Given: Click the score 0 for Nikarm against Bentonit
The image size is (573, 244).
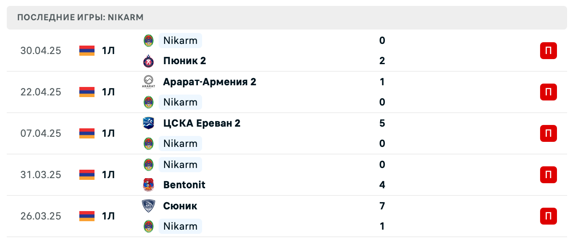Looking at the screenshot, I should [382, 164].
